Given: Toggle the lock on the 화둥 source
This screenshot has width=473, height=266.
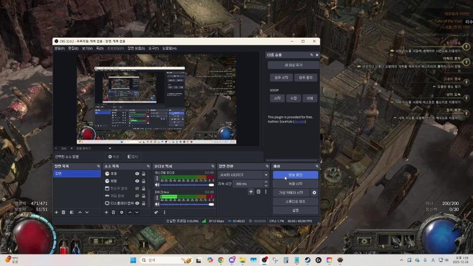Looking at the screenshot, I should click(144, 181).
